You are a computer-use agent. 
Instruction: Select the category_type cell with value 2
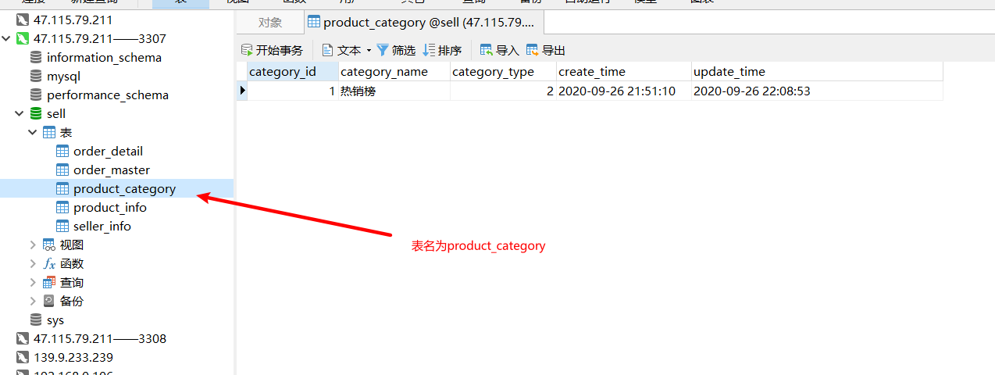503,91
